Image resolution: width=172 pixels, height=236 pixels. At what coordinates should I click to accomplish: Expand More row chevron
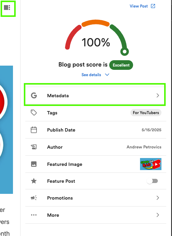(x=158, y=215)
